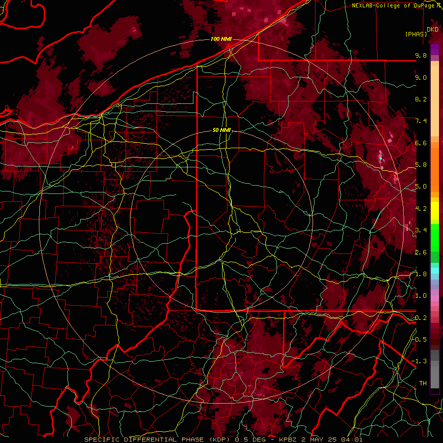Click the DKD label above the color scale
The image size is (443, 443).
coord(433,29)
